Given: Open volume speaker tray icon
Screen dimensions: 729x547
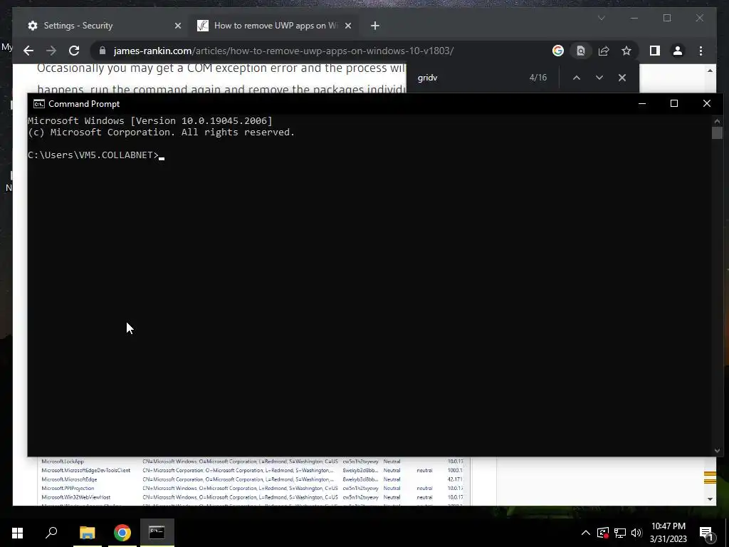Looking at the screenshot, I should 636,533.
